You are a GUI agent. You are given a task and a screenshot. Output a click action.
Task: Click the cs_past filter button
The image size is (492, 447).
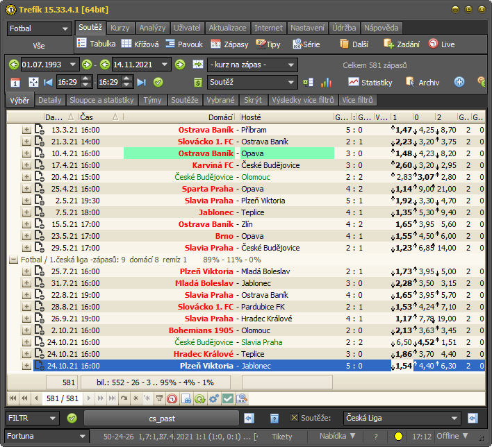coord(162,418)
